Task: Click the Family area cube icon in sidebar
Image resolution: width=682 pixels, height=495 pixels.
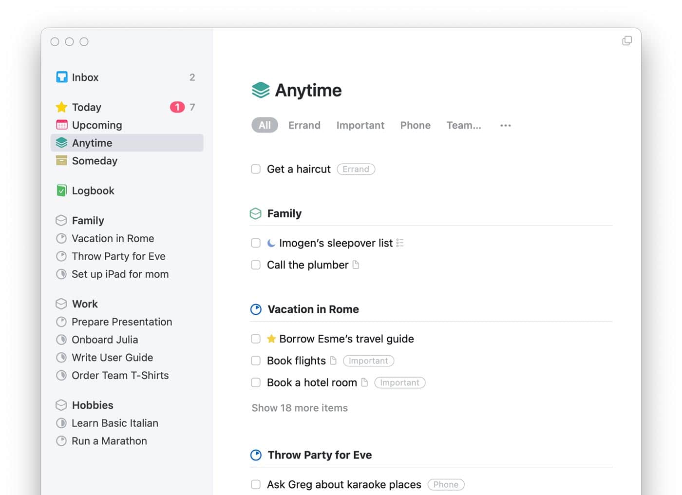Action: 61,220
